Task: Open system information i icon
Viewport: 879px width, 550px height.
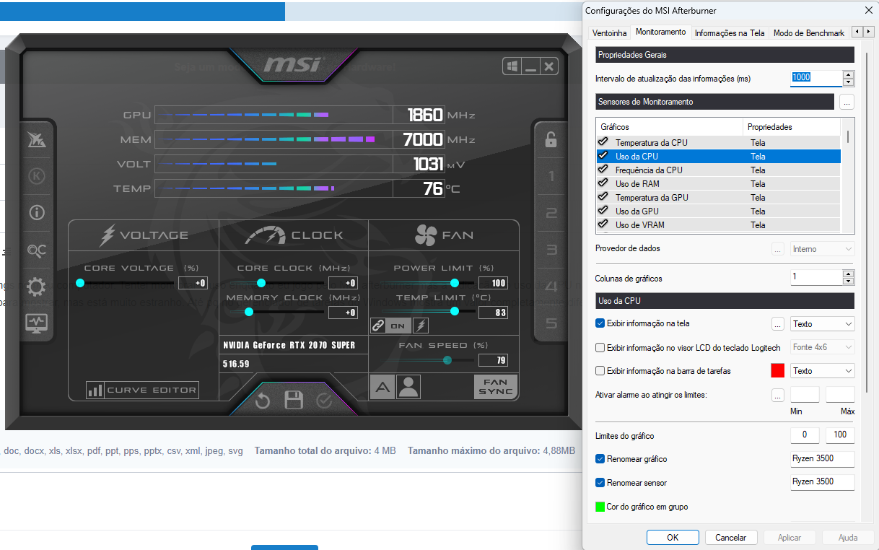Action: 36,213
